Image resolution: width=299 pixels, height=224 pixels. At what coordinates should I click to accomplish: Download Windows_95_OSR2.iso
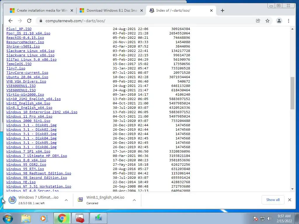(x=26, y=165)
